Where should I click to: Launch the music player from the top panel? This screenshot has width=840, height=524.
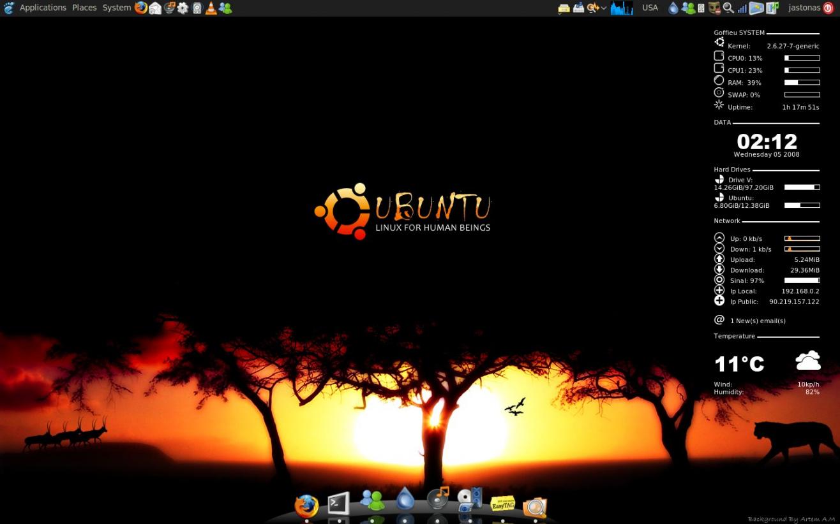[x=169, y=8]
